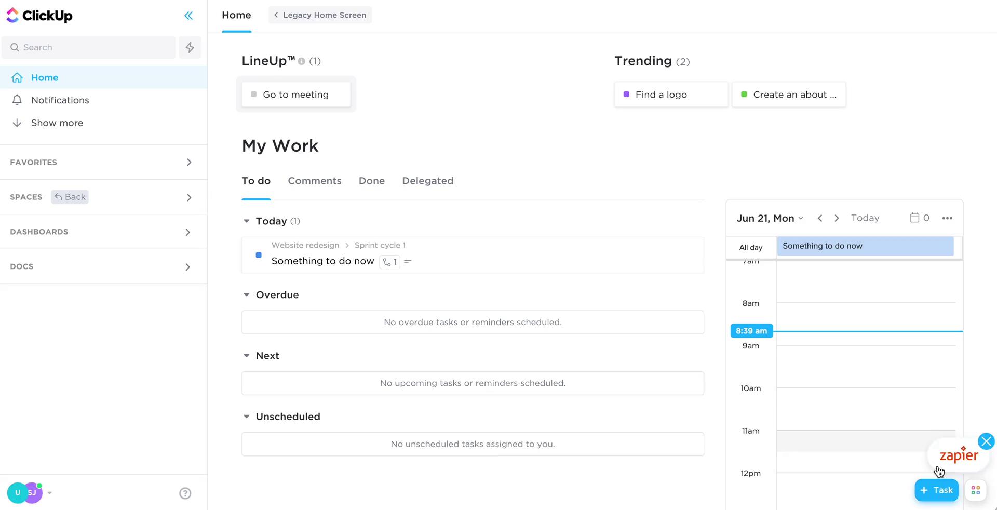Open the Something to do now task
This screenshot has height=510, width=997.
322,261
